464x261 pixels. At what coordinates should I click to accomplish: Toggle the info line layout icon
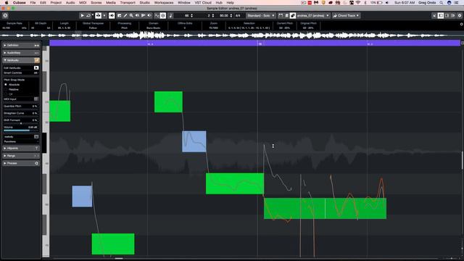(447, 15)
